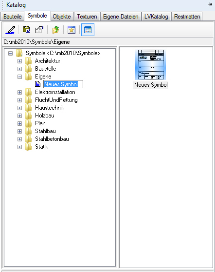Click the clipboard paste icon
Screen dimensions: 215x272
tap(26, 29)
